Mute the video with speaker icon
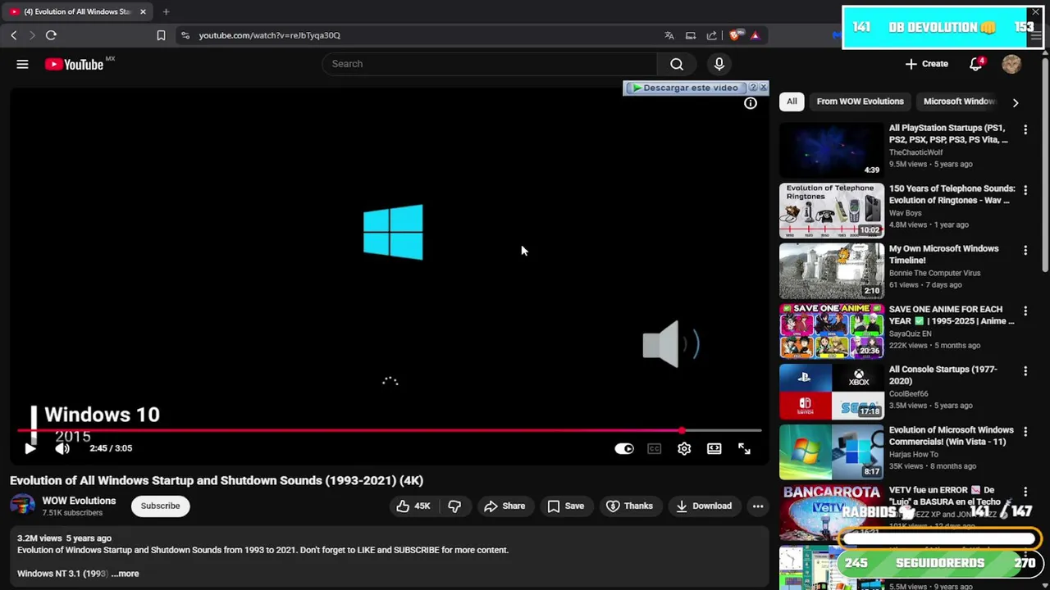 (x=62, y=448)
